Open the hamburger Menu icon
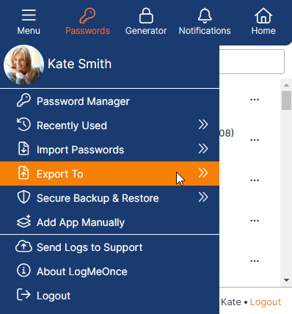Image resolution: width=292 pixels, height=314 pixels. click(29, 15)
